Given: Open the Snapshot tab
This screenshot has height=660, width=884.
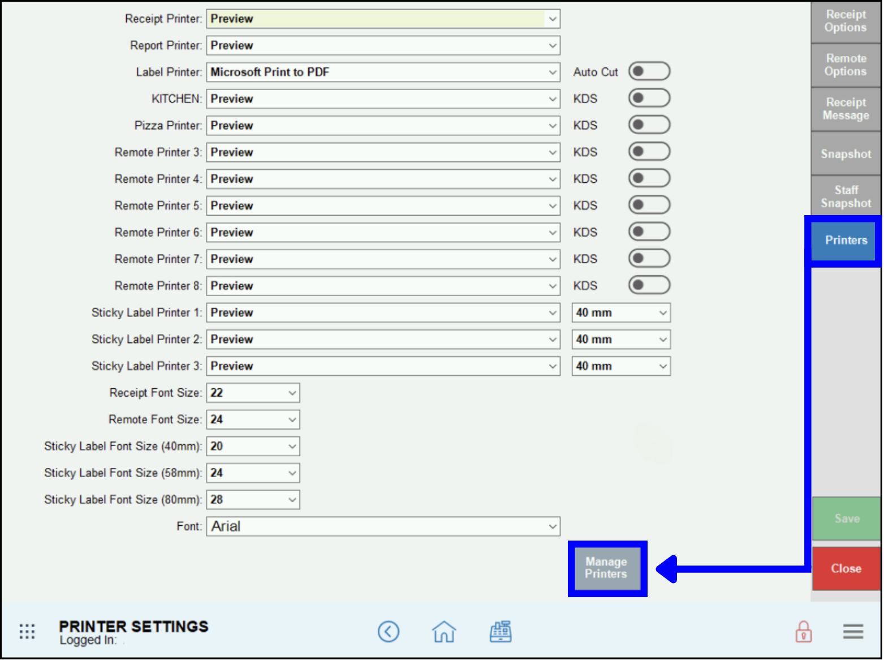Looking at the screenshot, I should click(x=846, y=153).
